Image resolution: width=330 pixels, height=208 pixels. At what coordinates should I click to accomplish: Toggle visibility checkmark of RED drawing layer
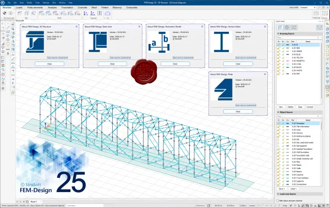pyautogui.click(x=283, y=48)
